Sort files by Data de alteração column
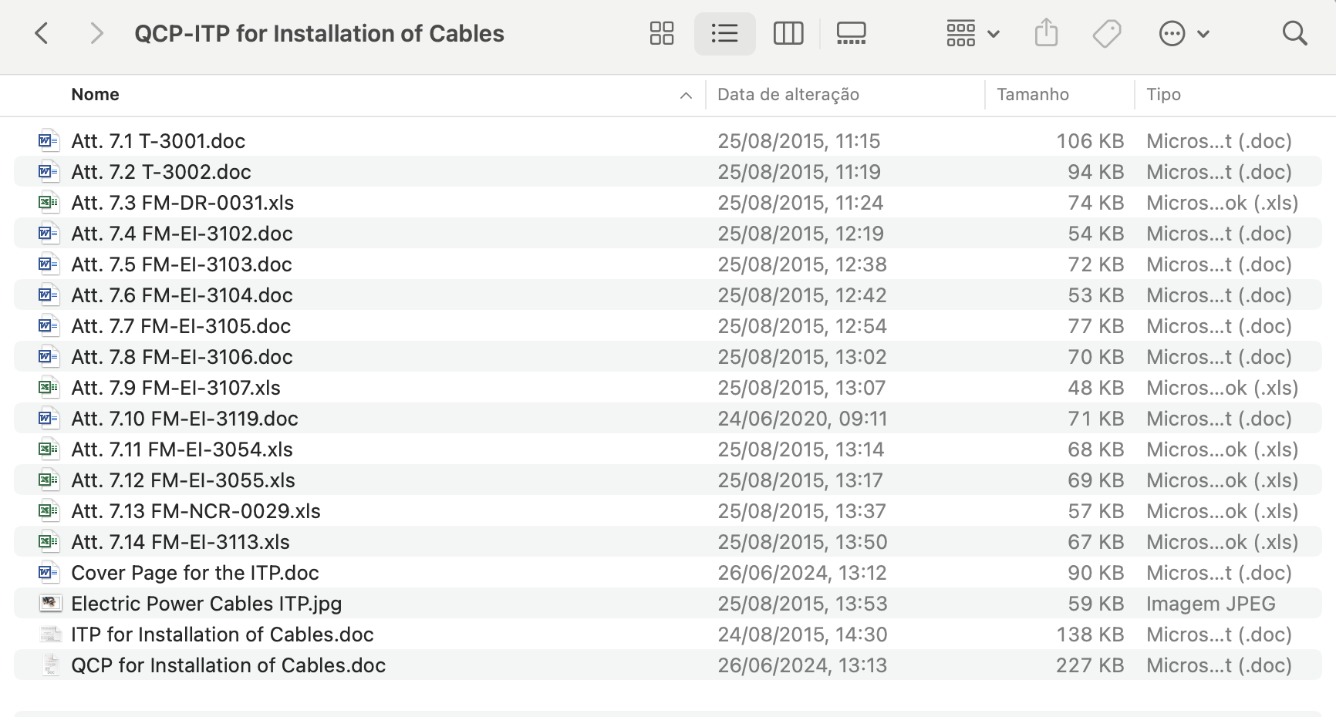 [788, 94]
